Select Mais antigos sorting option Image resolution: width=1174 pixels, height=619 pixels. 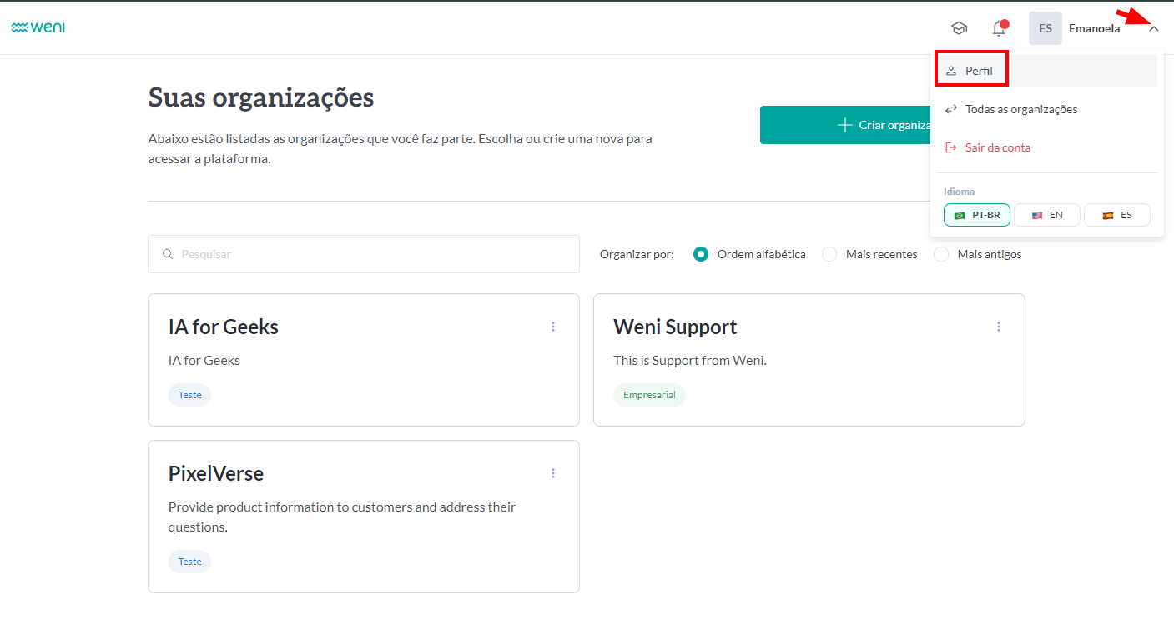(x=941, y=254)
